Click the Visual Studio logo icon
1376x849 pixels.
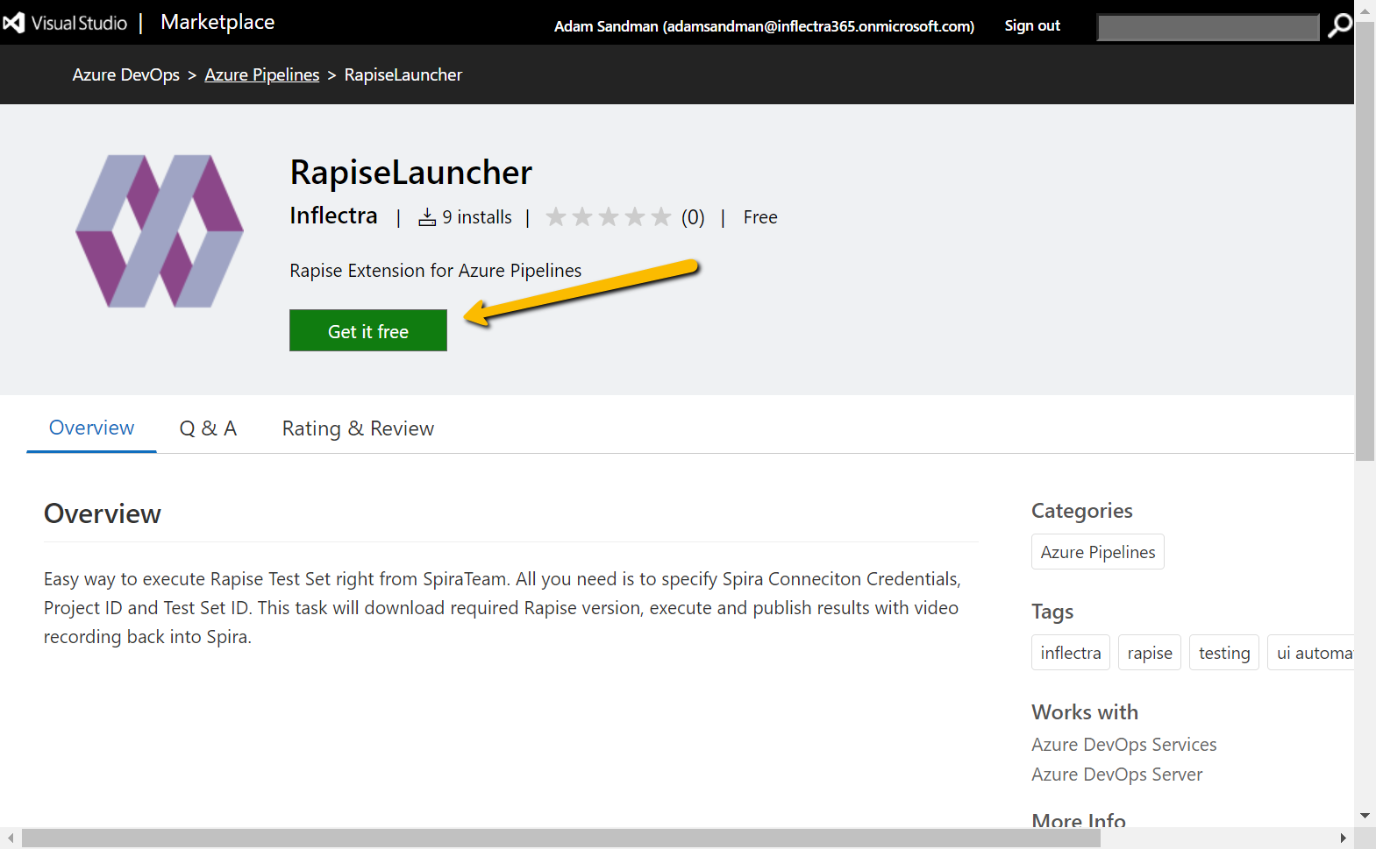(x=14, y=23)
